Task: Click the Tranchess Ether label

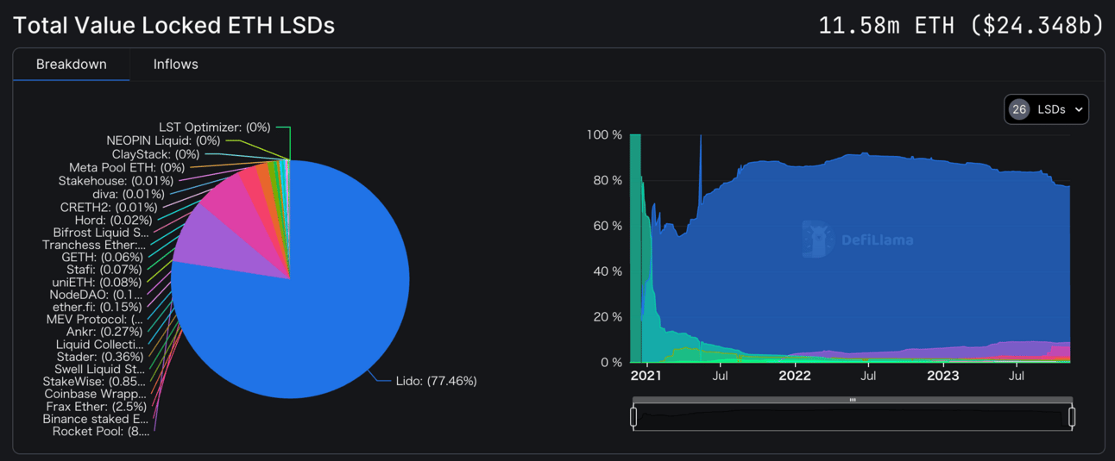Action: [x=94, y=246]
